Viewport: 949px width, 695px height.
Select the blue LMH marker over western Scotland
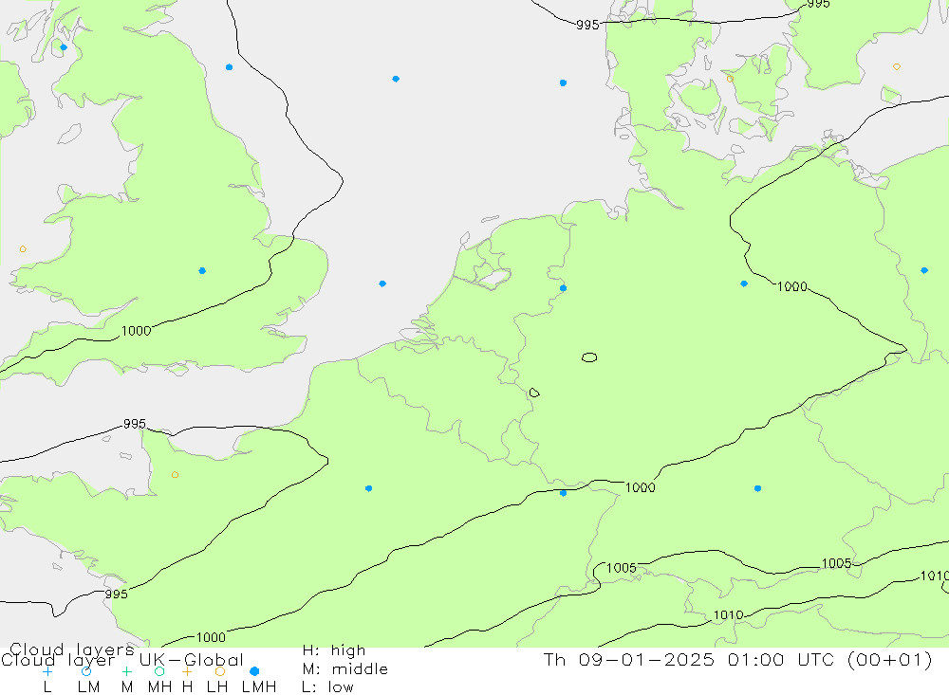click(x=64, y=47)
